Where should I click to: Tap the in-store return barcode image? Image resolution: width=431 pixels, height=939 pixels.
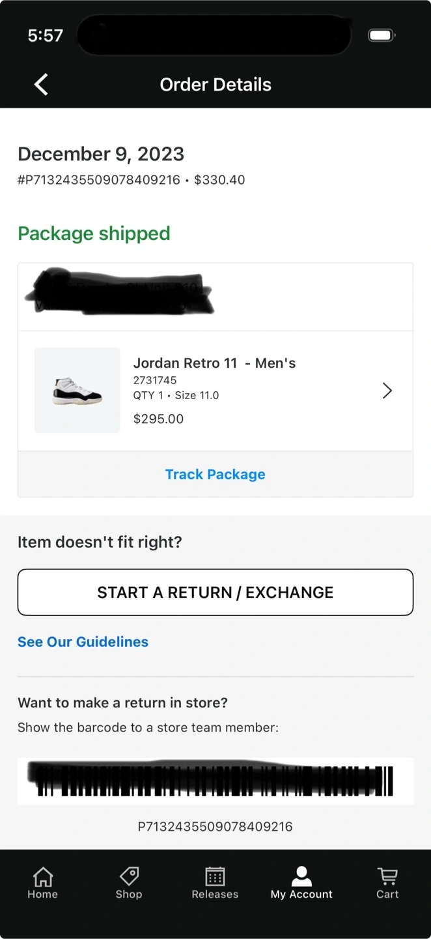215,781
